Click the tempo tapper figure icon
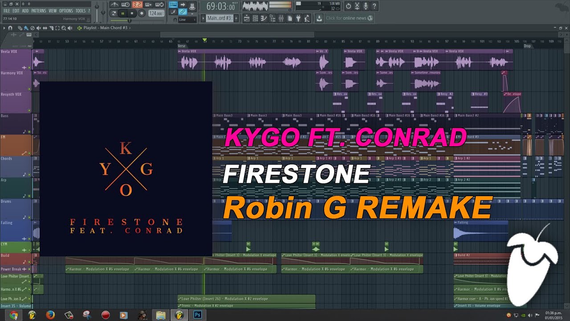The width and height of the screenshot is (570, 321). [x=307, y=18]
